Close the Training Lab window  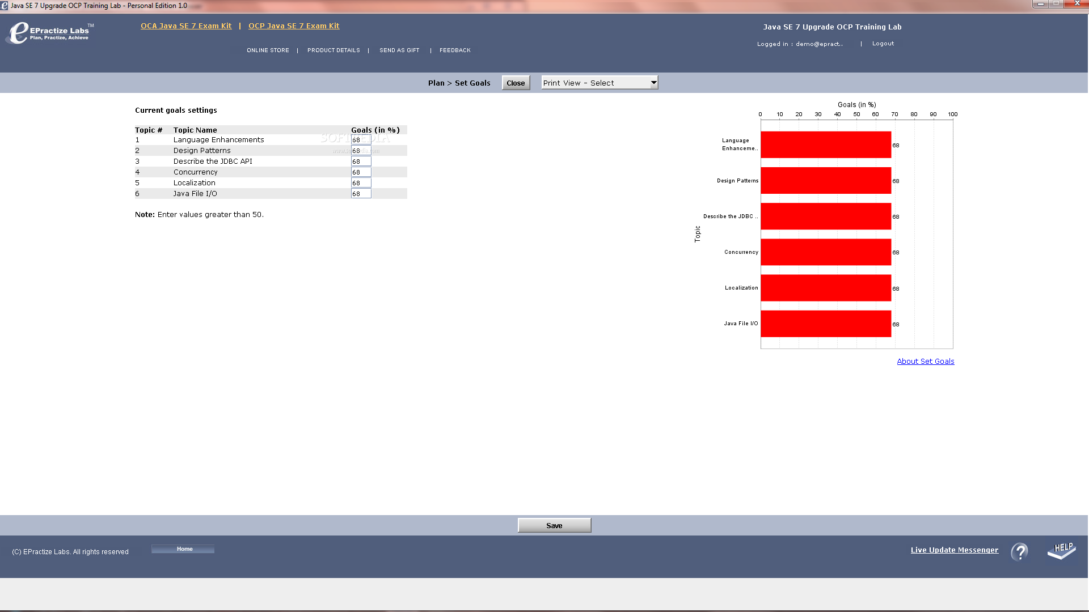tap(1077, 4)
